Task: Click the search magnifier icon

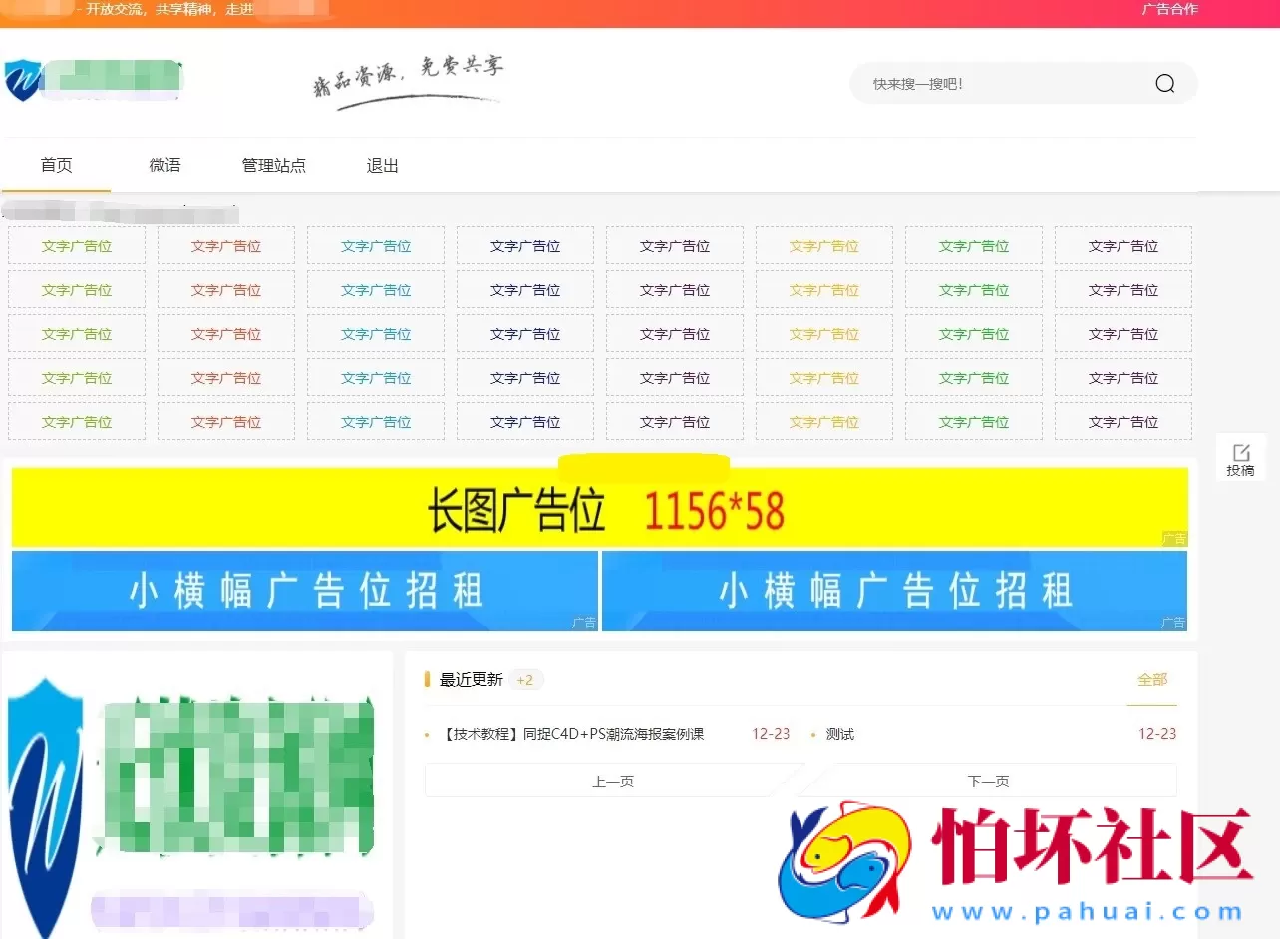Action: tap(1164, 83)
